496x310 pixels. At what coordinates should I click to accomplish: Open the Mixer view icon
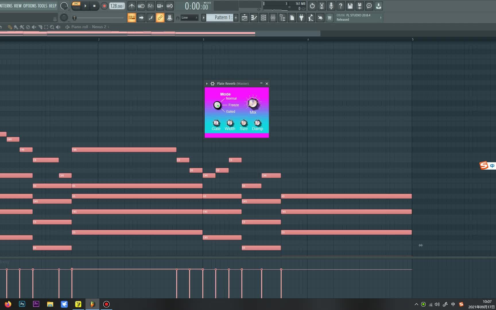(273, 18)
